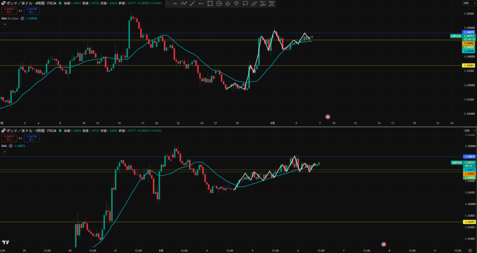Image resolution: width=477 pixels, height=253 pixels.
Task: Click the 1-hour chart buy button 1.34720
Action: pyautogui.click(x=31, y=138)
